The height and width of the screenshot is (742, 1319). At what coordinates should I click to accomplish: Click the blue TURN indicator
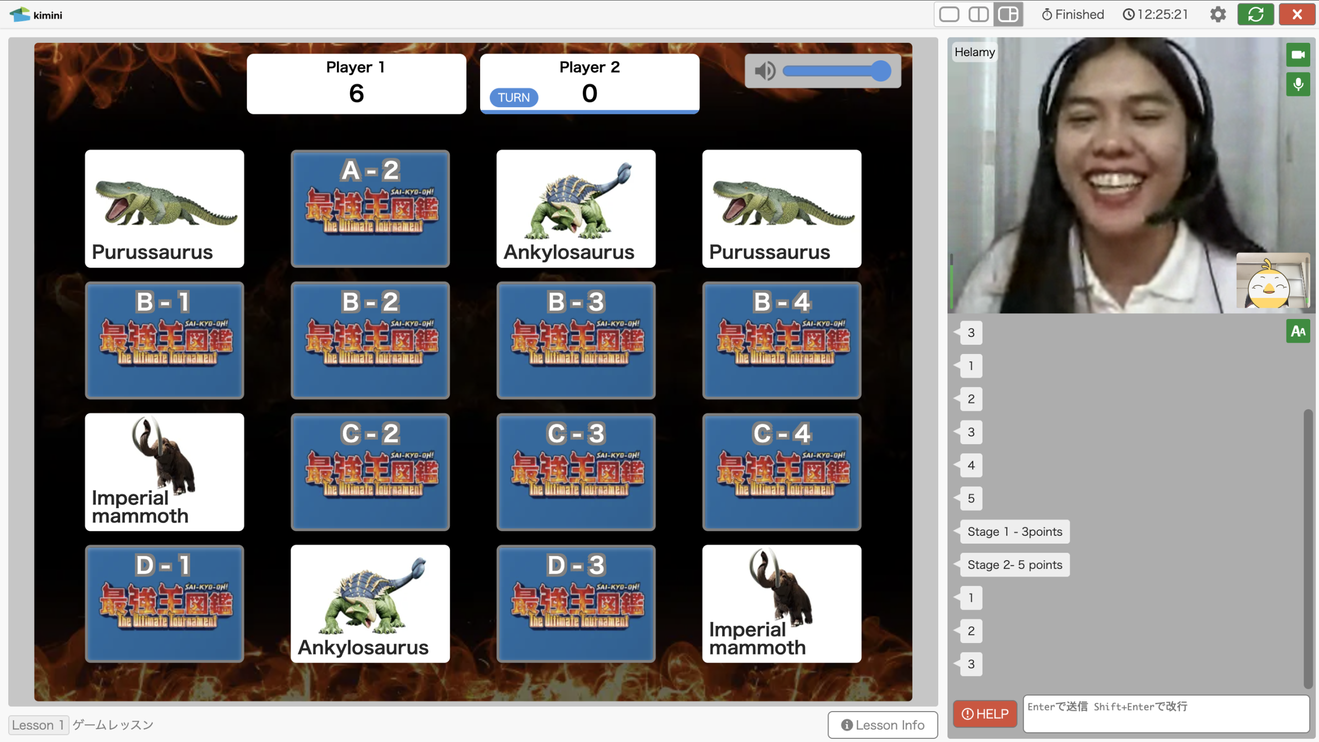coord(514,97)
